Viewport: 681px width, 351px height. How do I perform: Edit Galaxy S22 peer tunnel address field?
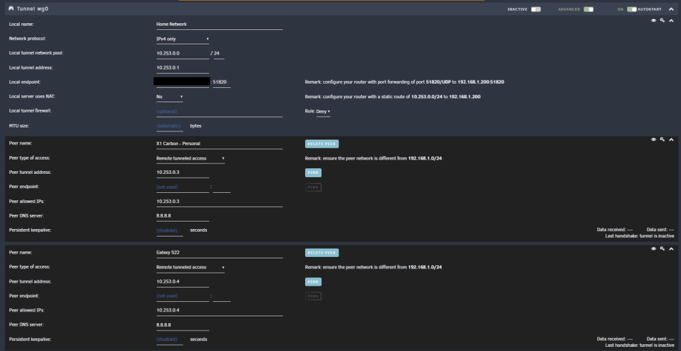[183, 282]
